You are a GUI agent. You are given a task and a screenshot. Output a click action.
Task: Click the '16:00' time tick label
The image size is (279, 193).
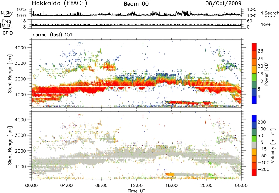[171, 186]
